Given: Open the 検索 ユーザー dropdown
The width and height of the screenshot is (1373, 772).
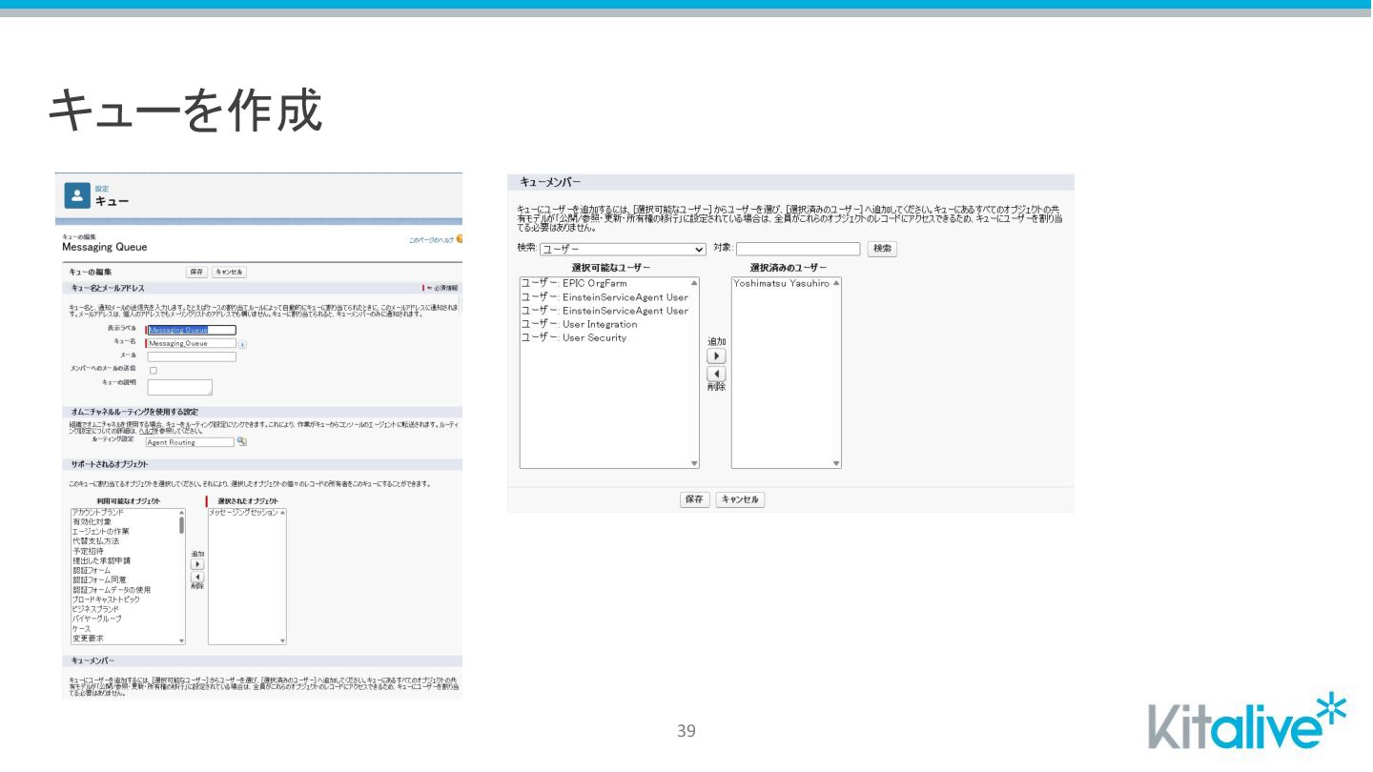Looking at the screenshot, I should pos(623,249).
